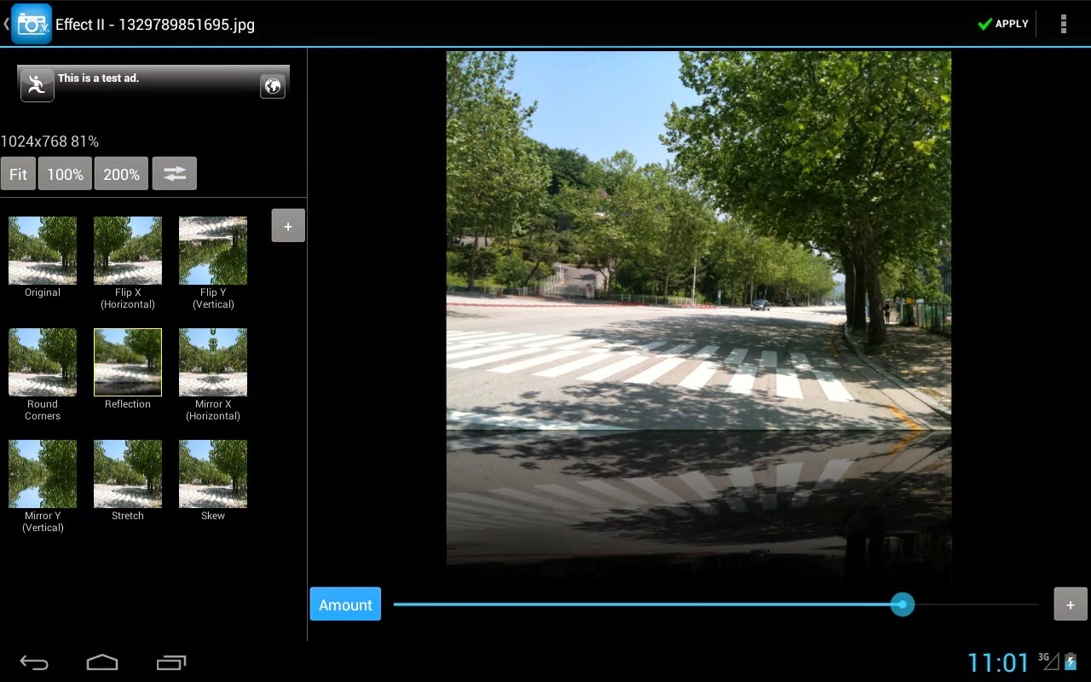Tap the running figure ad icon
This screenshot has width=1091, height=682.
click(x=37, y=84)
